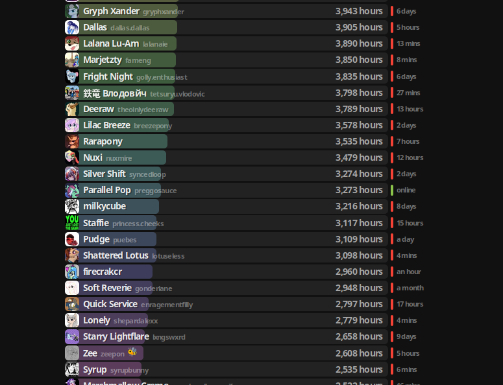The image size is (503, 385).
Task: Click Shattered Lotus username lotuseless
Action: coord(168,256)
